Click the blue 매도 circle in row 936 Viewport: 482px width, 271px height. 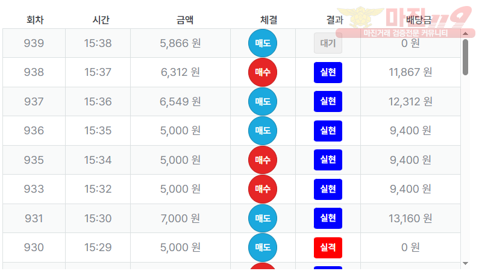[263, 131]
